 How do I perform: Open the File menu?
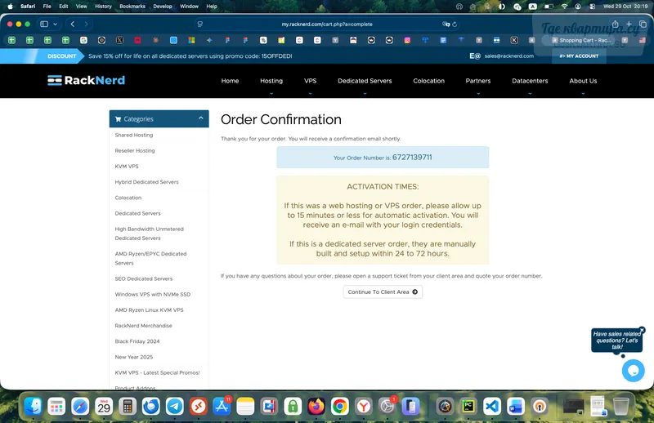(x=47, y=7)
